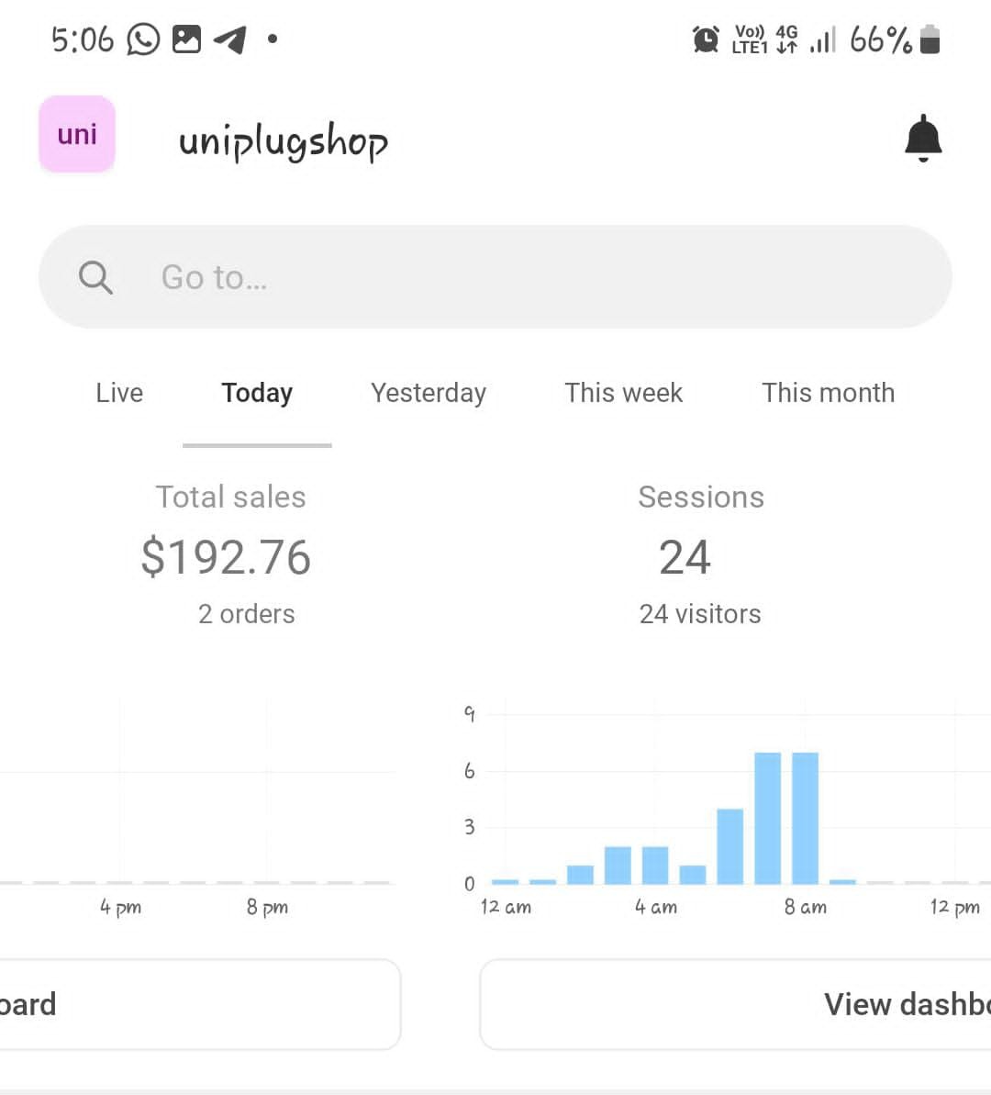Tap the tallest 8 am sessions bar
The image size is (991, 1095).
805,817
